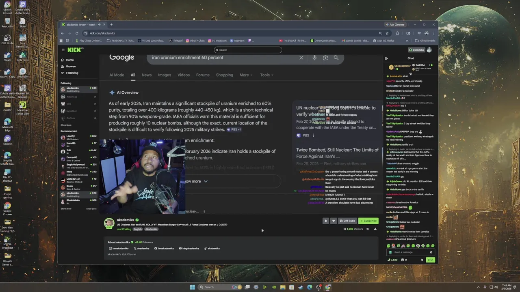Report stream with warning triangle icon
The height and width of the screenshot is (292, 520).
375,229
